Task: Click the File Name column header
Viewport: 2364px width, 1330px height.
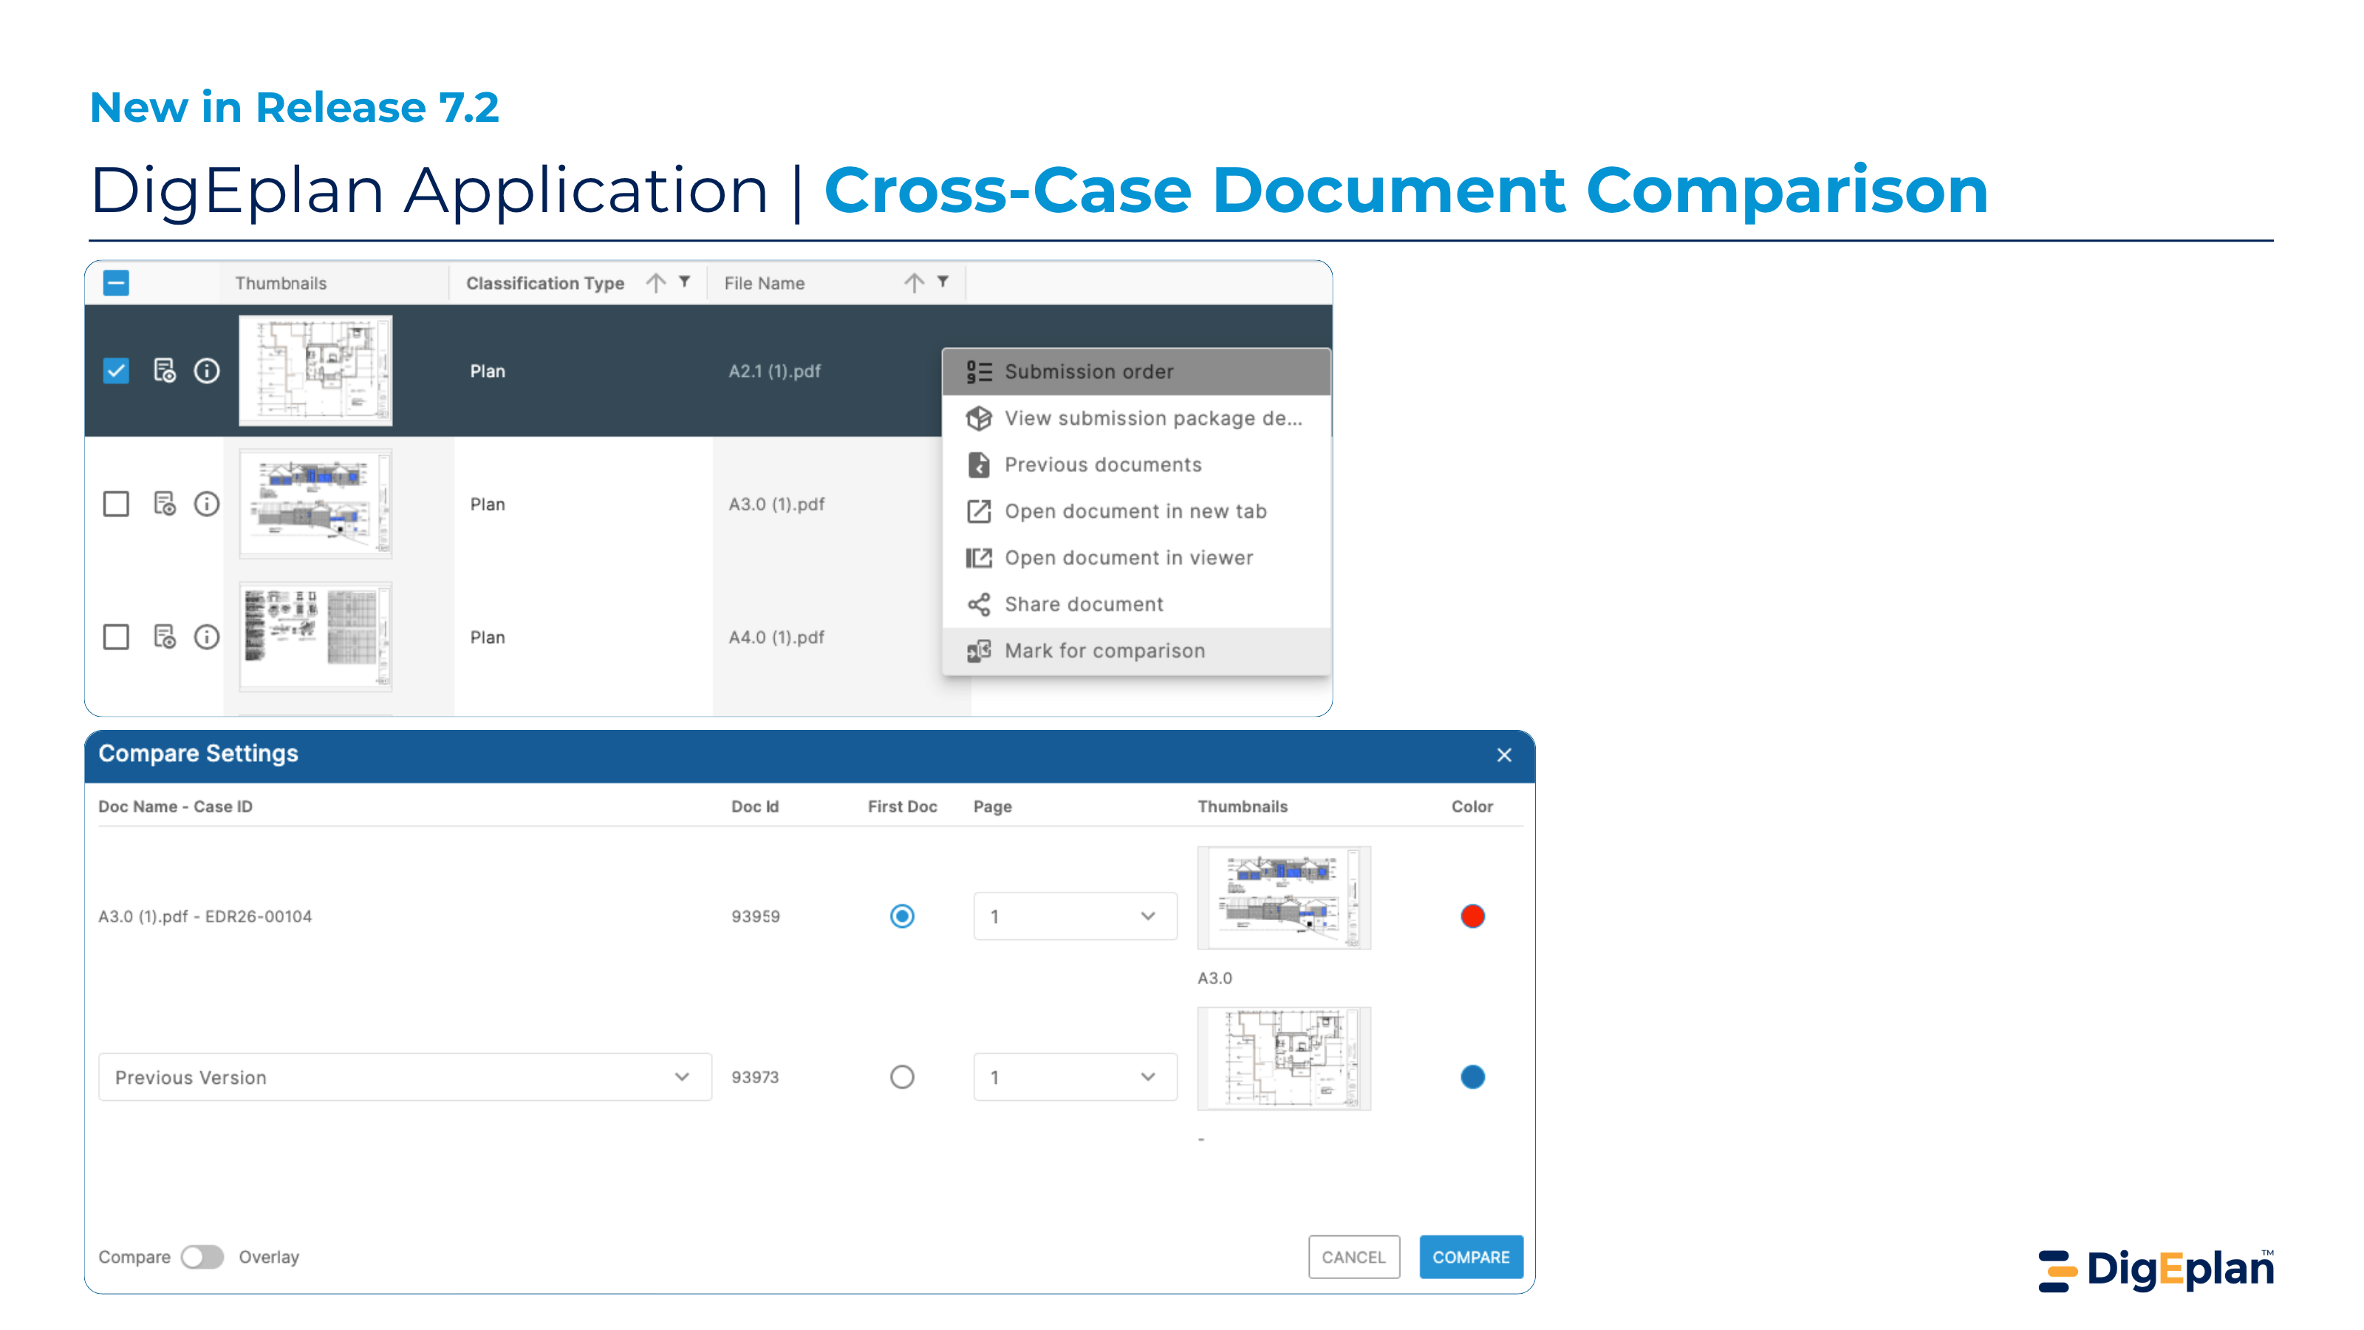Action: pyautogui.click(x=765, y=284)
